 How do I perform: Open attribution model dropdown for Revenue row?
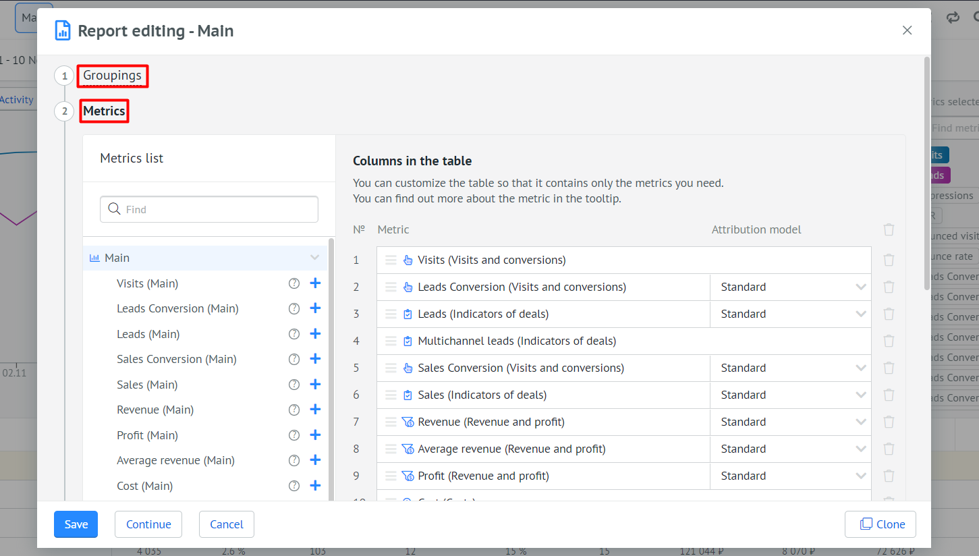coord(791,422)
